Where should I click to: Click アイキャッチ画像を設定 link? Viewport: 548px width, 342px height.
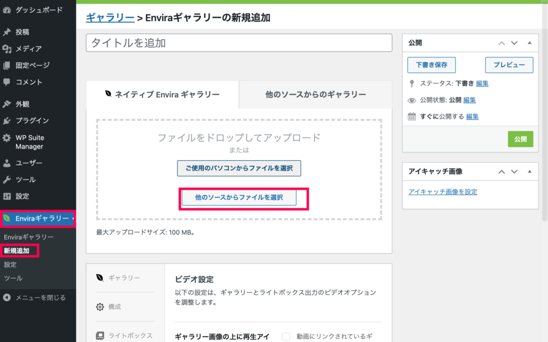point(443,192)
